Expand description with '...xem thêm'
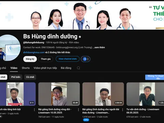Viewport: 164px width, 123px height. coord(99,47)
